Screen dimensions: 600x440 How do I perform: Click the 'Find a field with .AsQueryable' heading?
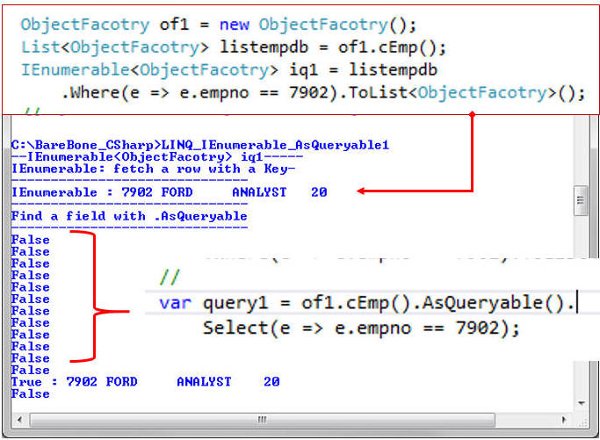coord(128,216)
